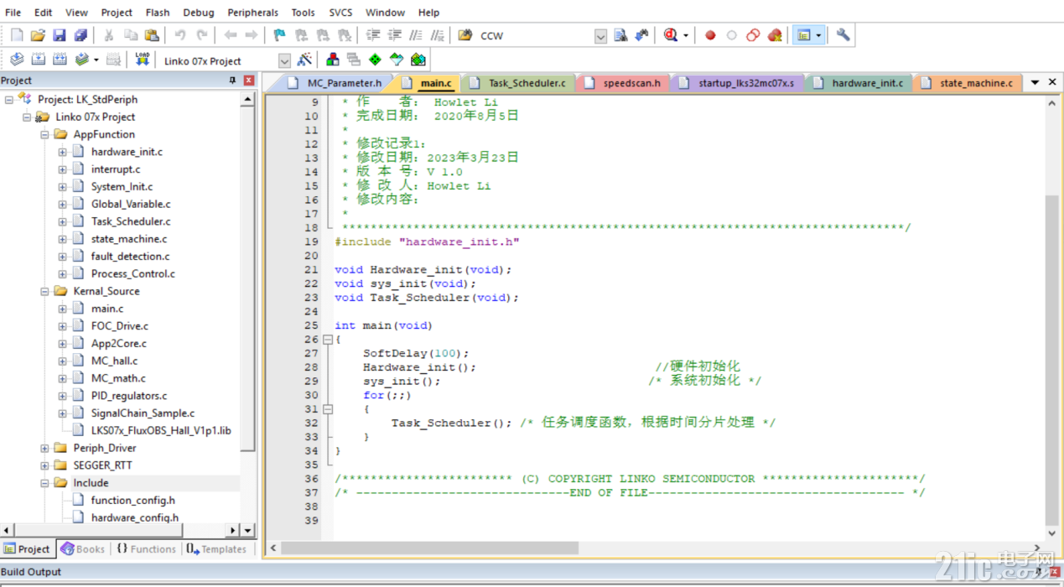Click the Disable All Breakpoints icon

coord(753,35)
